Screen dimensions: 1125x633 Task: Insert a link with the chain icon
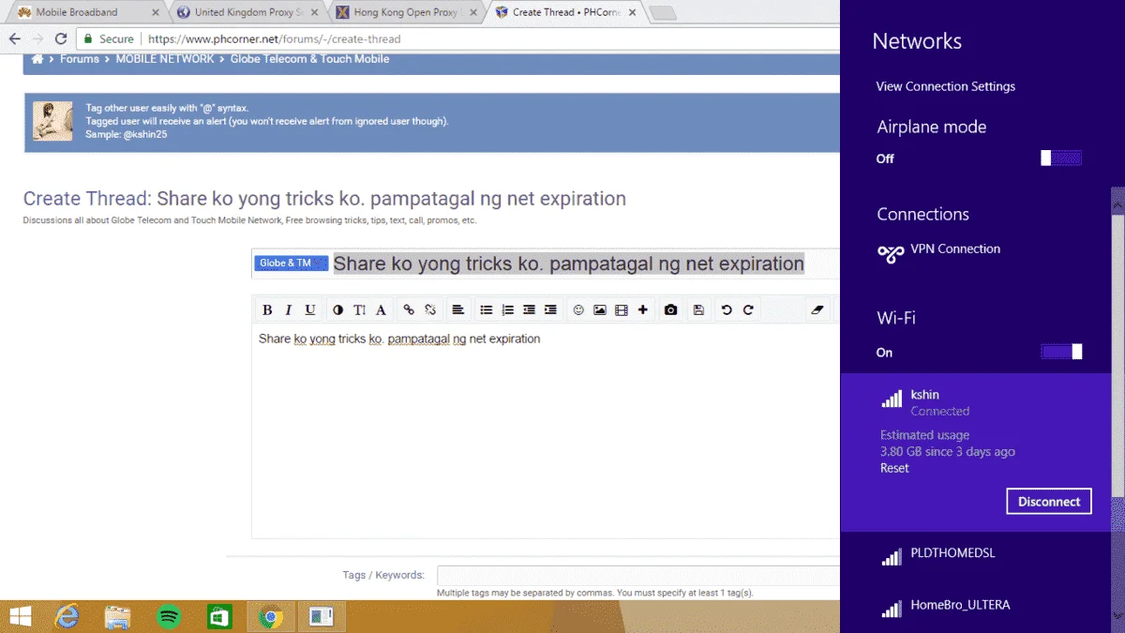pyautogui.click(x=408, y=310)
